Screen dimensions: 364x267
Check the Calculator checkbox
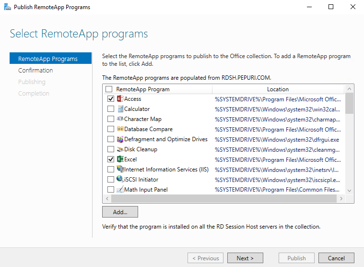(111, 109)
